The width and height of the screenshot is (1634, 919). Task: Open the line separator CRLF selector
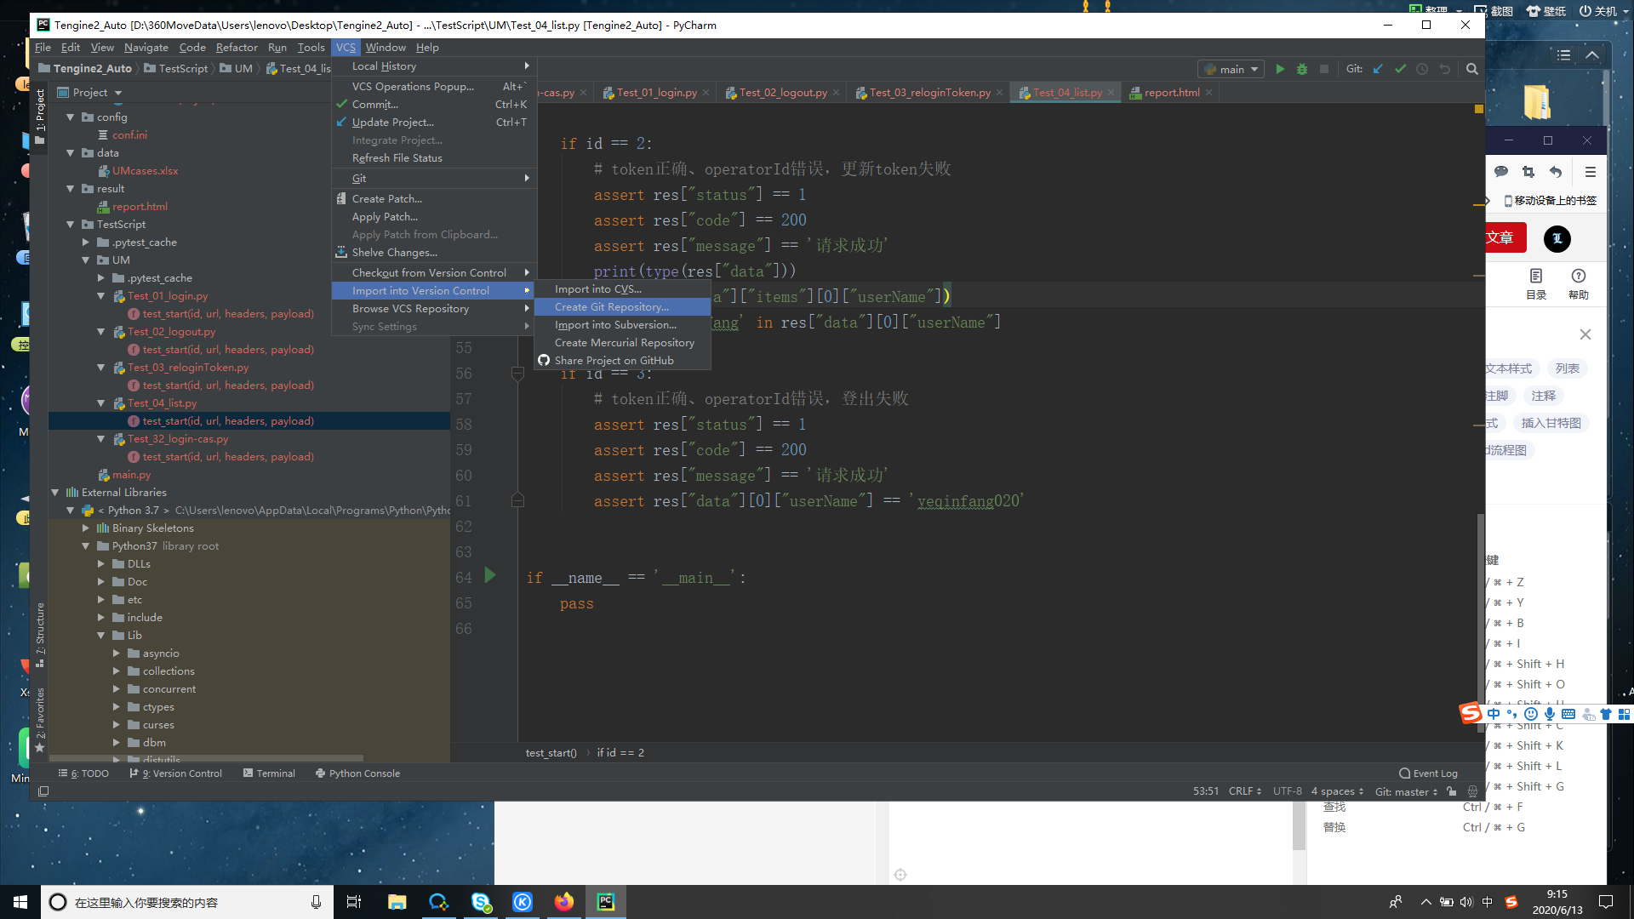tap(1245, 791)
